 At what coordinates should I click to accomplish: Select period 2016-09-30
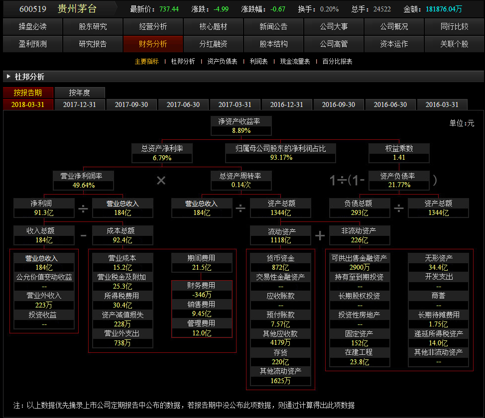point(339,104)
